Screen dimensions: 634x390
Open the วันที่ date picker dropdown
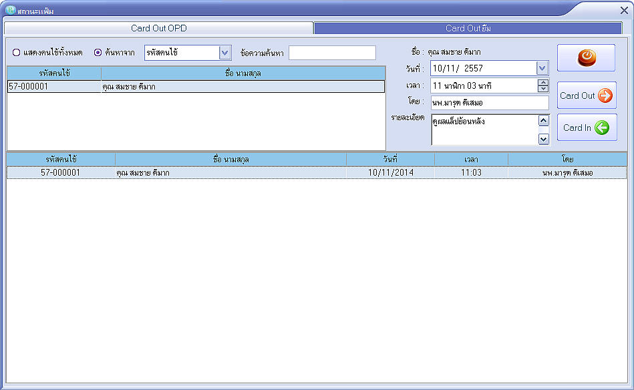tap(542, 68)
